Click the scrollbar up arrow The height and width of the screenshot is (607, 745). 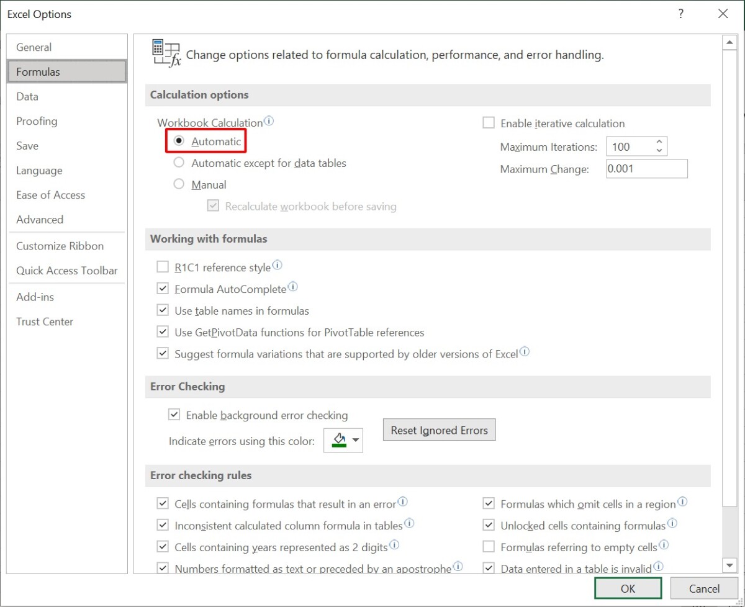click(x=729, y=43)
